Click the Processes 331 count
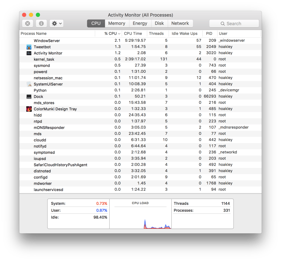This screenshot has width=281, height=261. (226, 210)
